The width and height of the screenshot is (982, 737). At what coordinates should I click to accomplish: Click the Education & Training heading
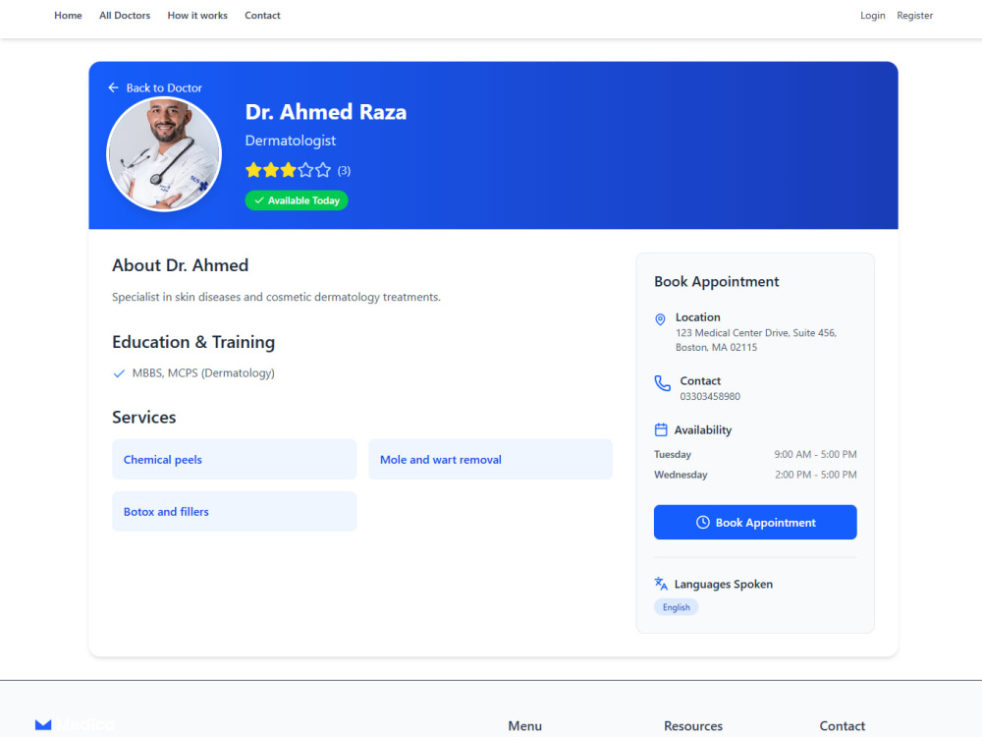(x=193, y=342)
